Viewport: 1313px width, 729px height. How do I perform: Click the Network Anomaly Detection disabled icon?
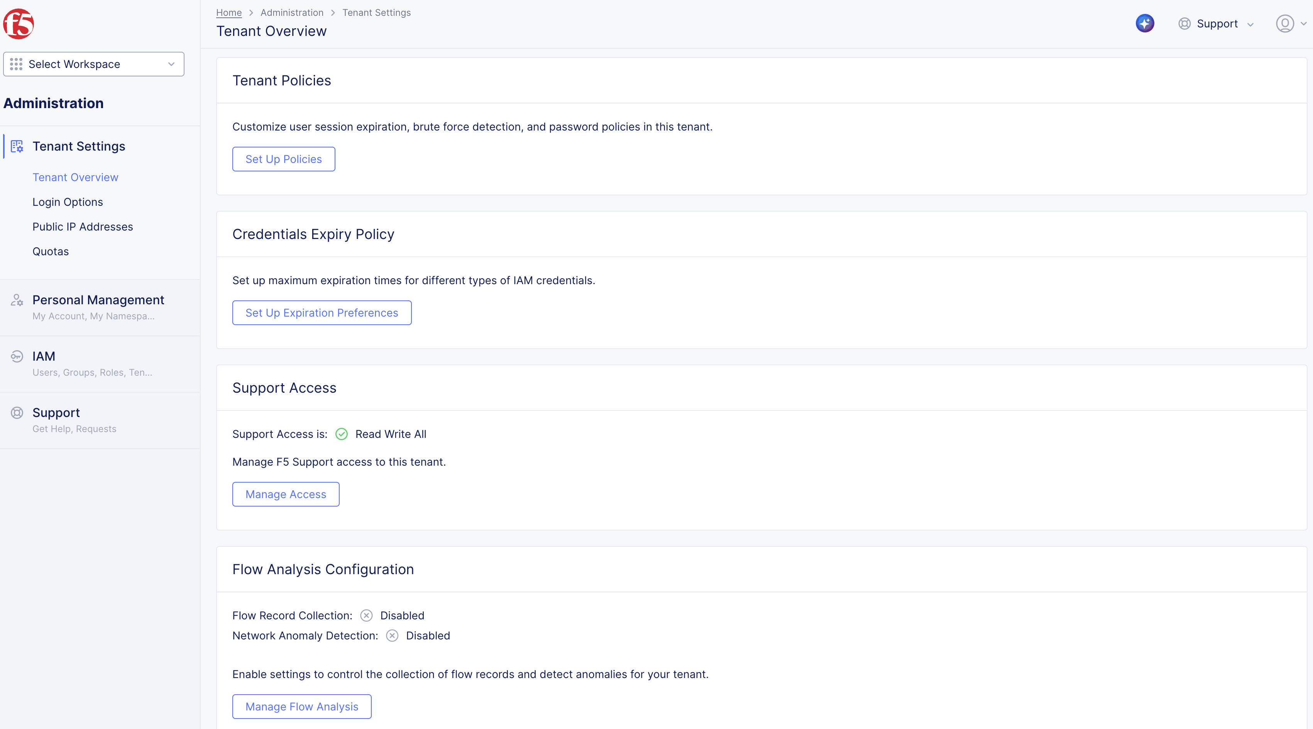click(x=392, y=636)
